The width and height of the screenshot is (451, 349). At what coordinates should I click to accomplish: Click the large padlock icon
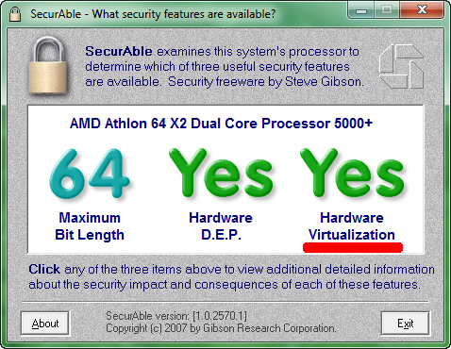tap(48, 65)
